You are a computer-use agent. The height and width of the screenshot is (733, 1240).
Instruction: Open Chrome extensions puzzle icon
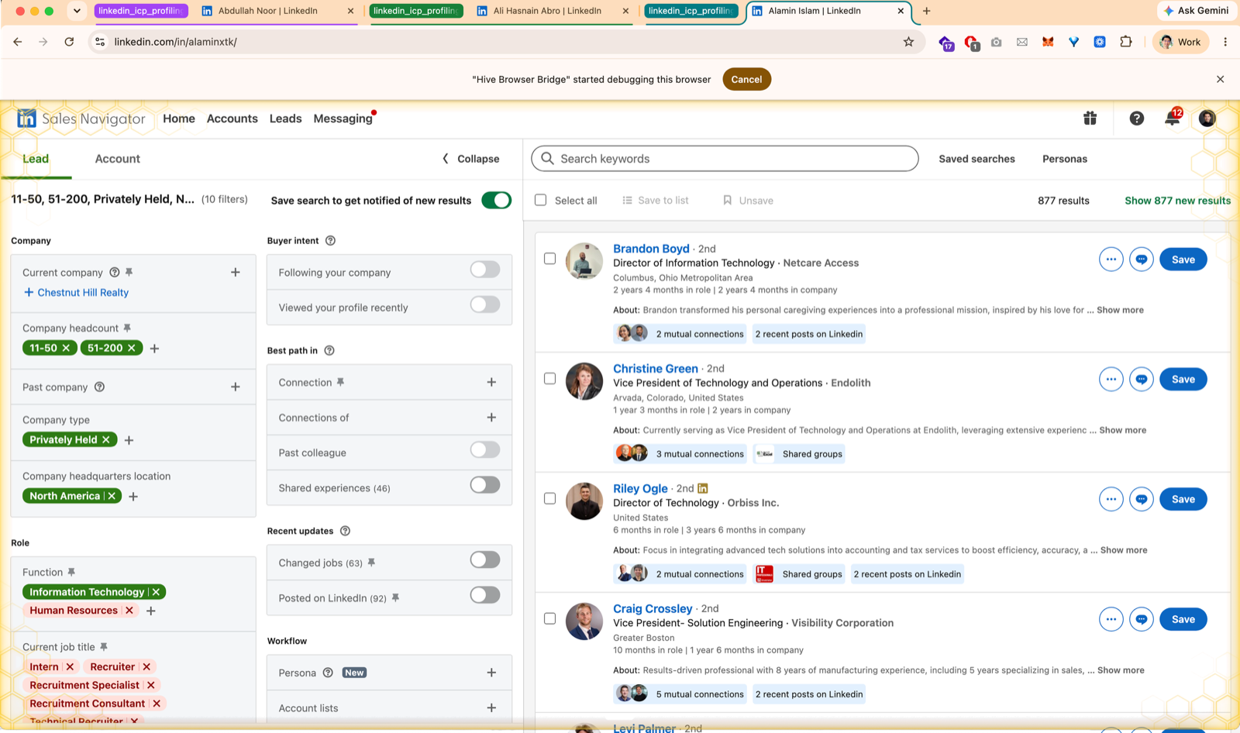(1126, 42)
